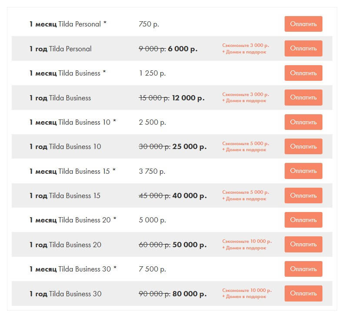Viewport: 342px width, 318px height.
Task: Click Оплатить for 1 year Tilda Personal
Action: point(303,49)
